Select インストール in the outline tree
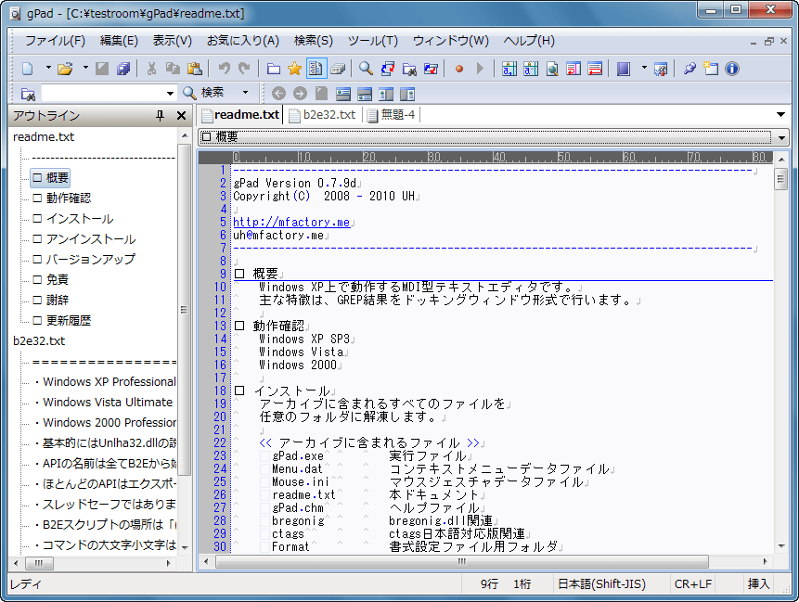799x602 pixels. click(x=80, y=219)
